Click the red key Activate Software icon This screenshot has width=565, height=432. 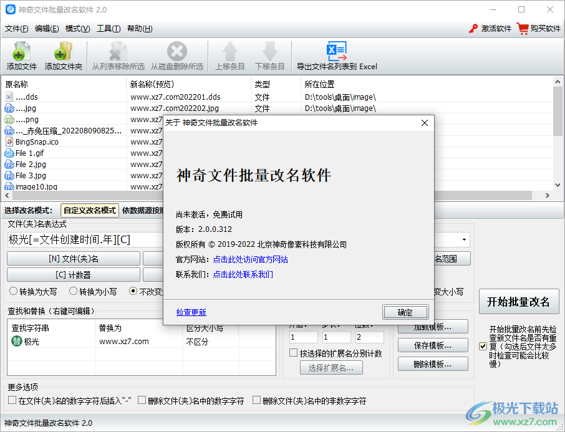pyautogui.click(x=473, y=29)
